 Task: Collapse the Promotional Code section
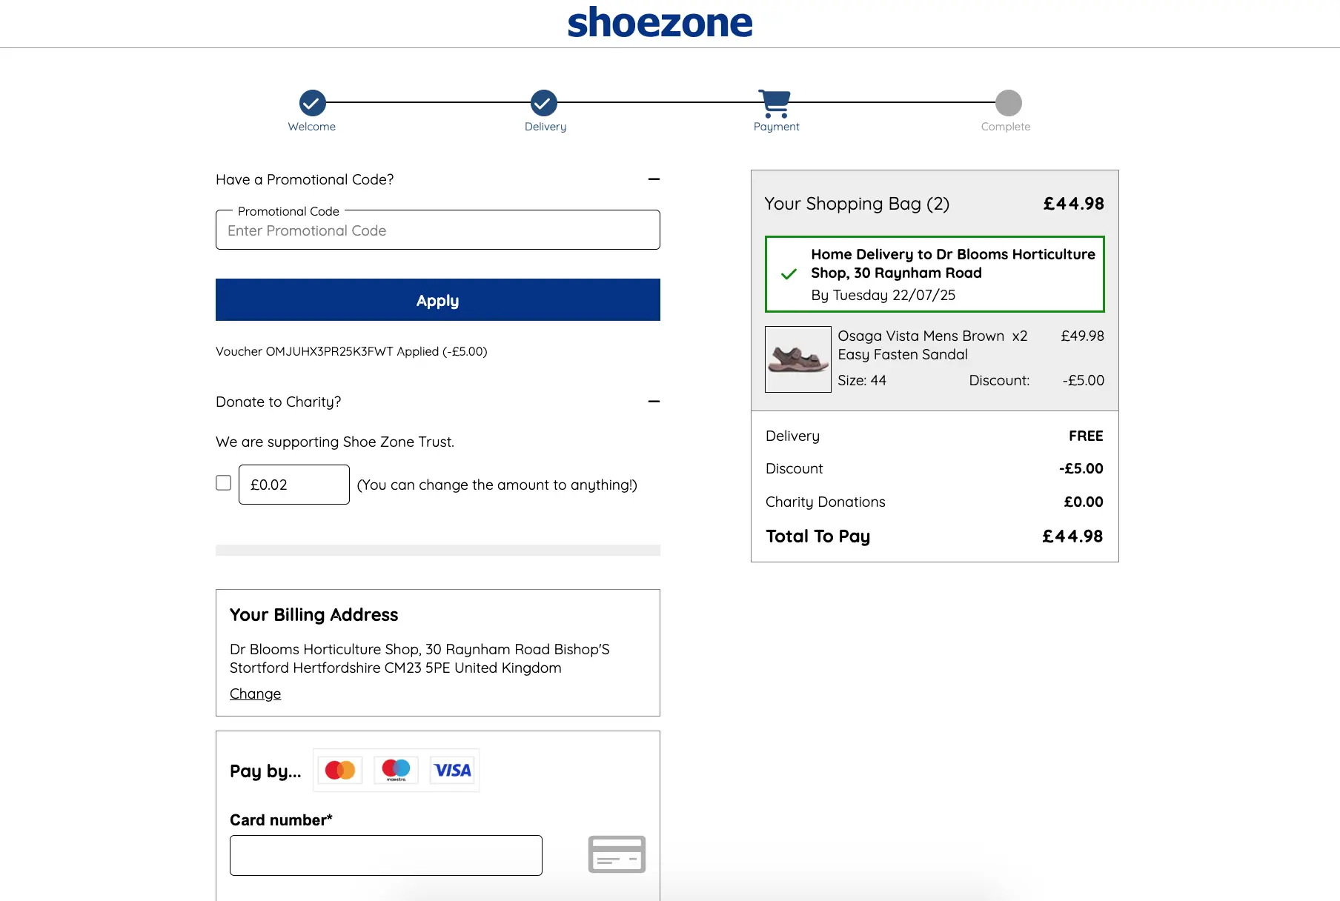(654, 179)
